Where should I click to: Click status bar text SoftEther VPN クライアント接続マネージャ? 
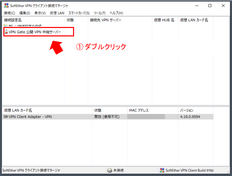31,170
